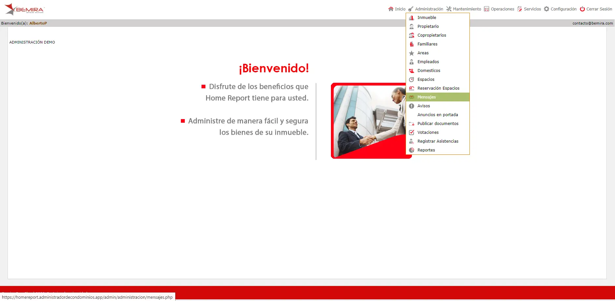Open Espacios menu entry
This screenshot has height=301, width=615.
(438, 80)
